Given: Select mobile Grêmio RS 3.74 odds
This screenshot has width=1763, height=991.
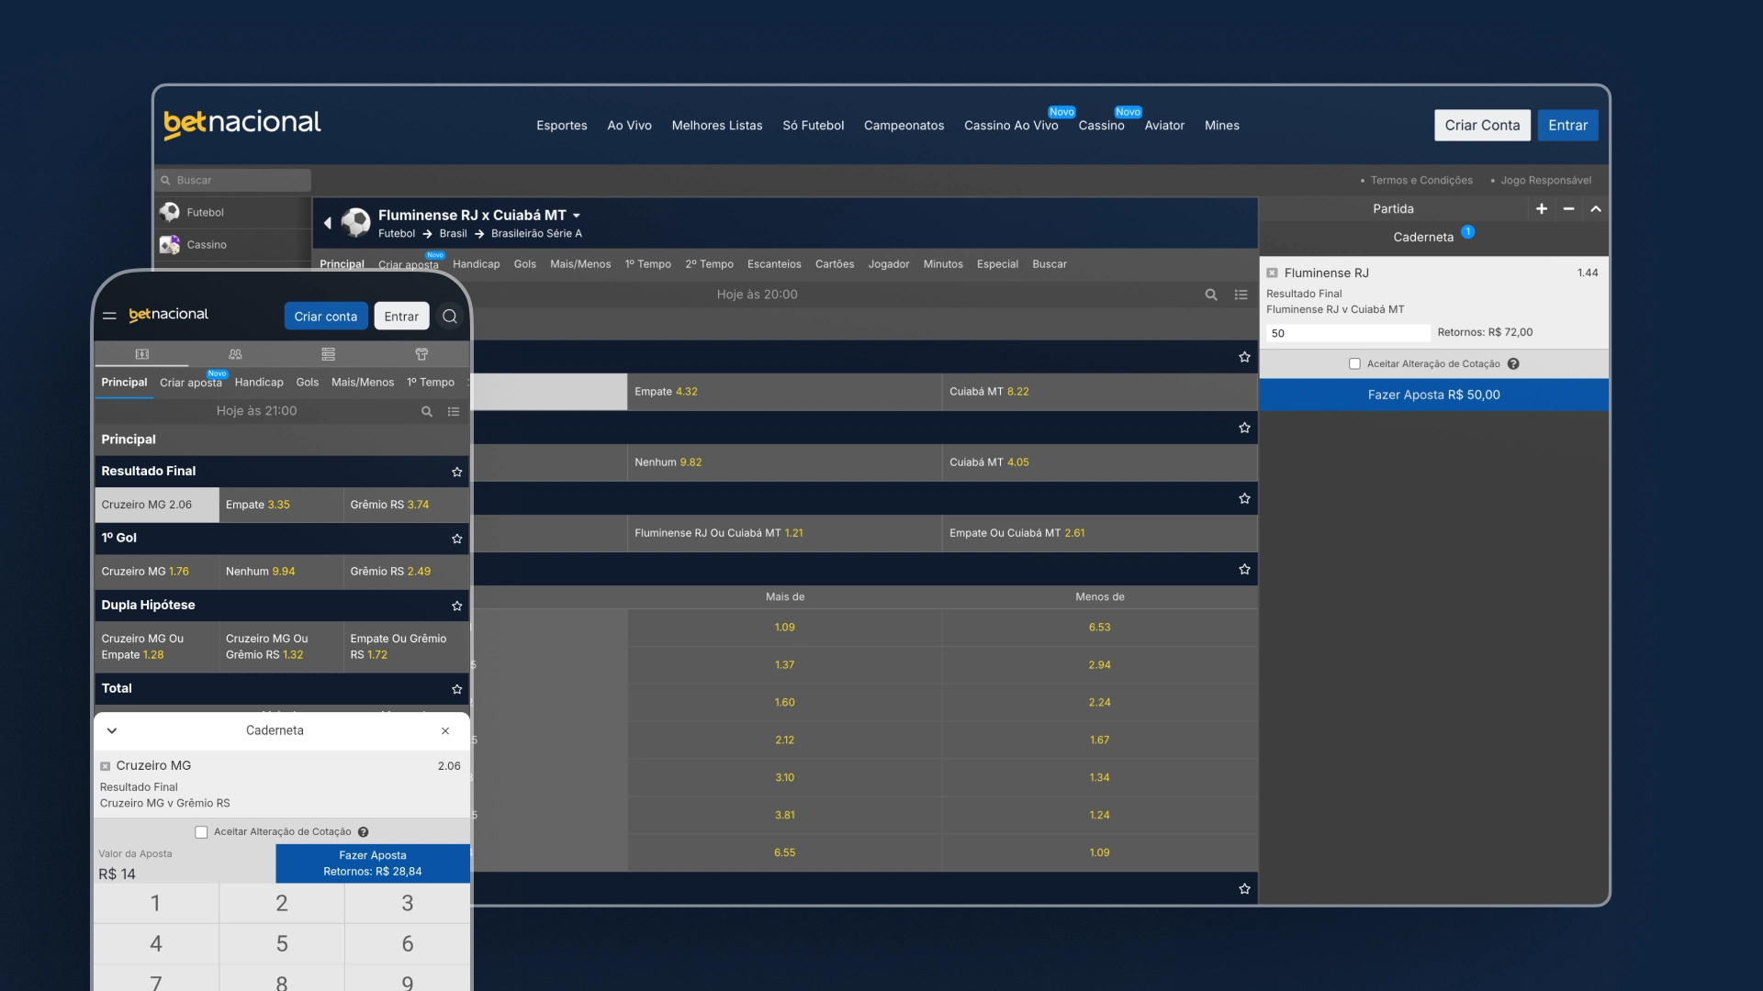Looking at the screenshot, I should (405, 505).
